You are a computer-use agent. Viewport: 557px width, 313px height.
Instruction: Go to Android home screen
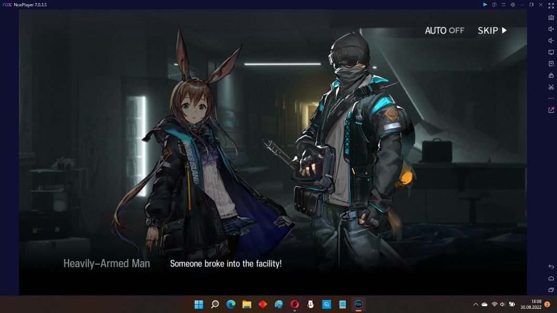click(x=551, y=278)
